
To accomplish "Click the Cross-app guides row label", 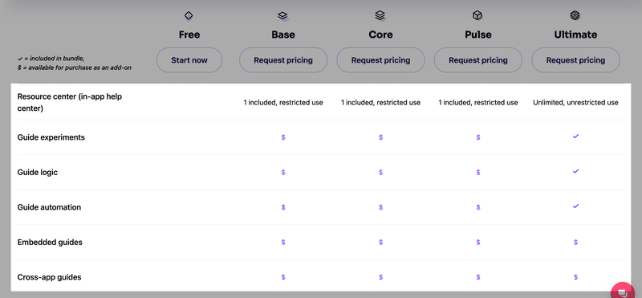I will [49, 277].
